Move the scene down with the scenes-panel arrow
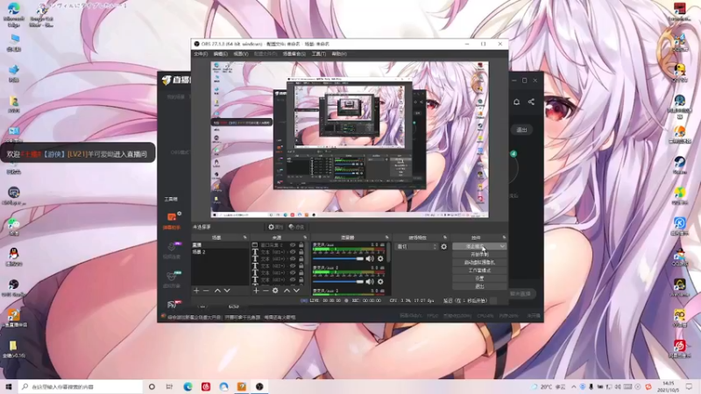The image size is (701, 394). coord(227,291)
